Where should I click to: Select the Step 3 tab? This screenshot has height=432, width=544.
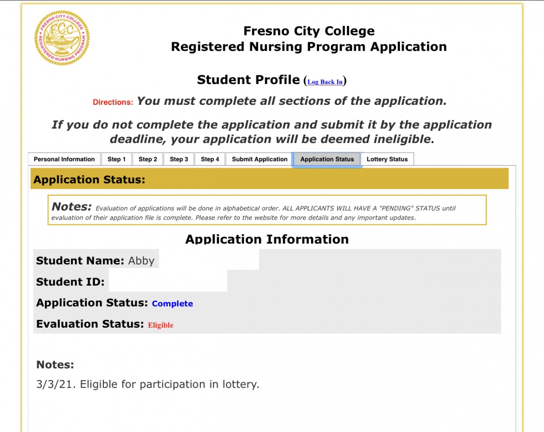pos(179,159)
